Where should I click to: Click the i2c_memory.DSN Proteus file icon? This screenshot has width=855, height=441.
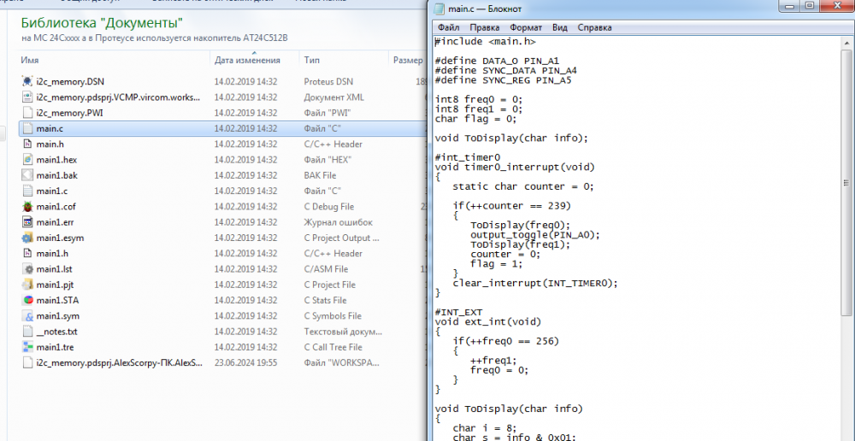[28, 82]
